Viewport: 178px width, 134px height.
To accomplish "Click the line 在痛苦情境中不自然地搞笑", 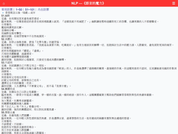I will (x=24, y=36).
